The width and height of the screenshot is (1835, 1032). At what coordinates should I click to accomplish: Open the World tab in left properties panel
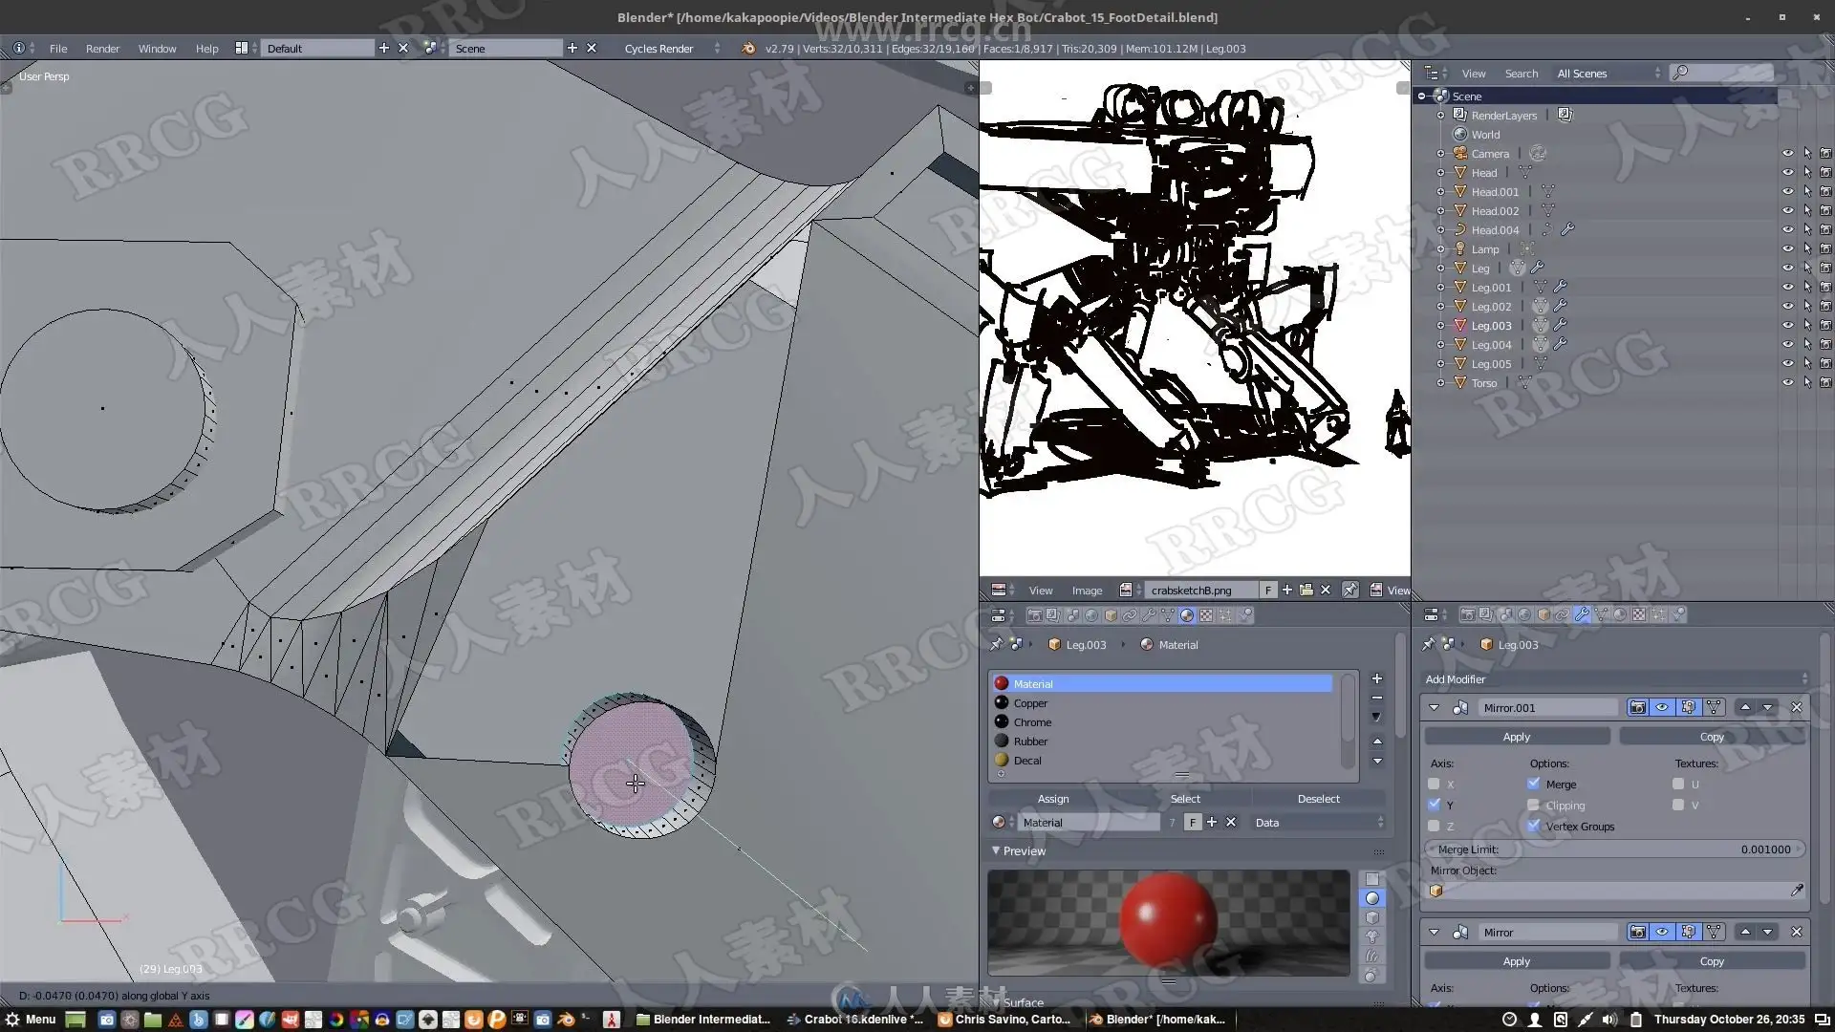click(1091, 615)
